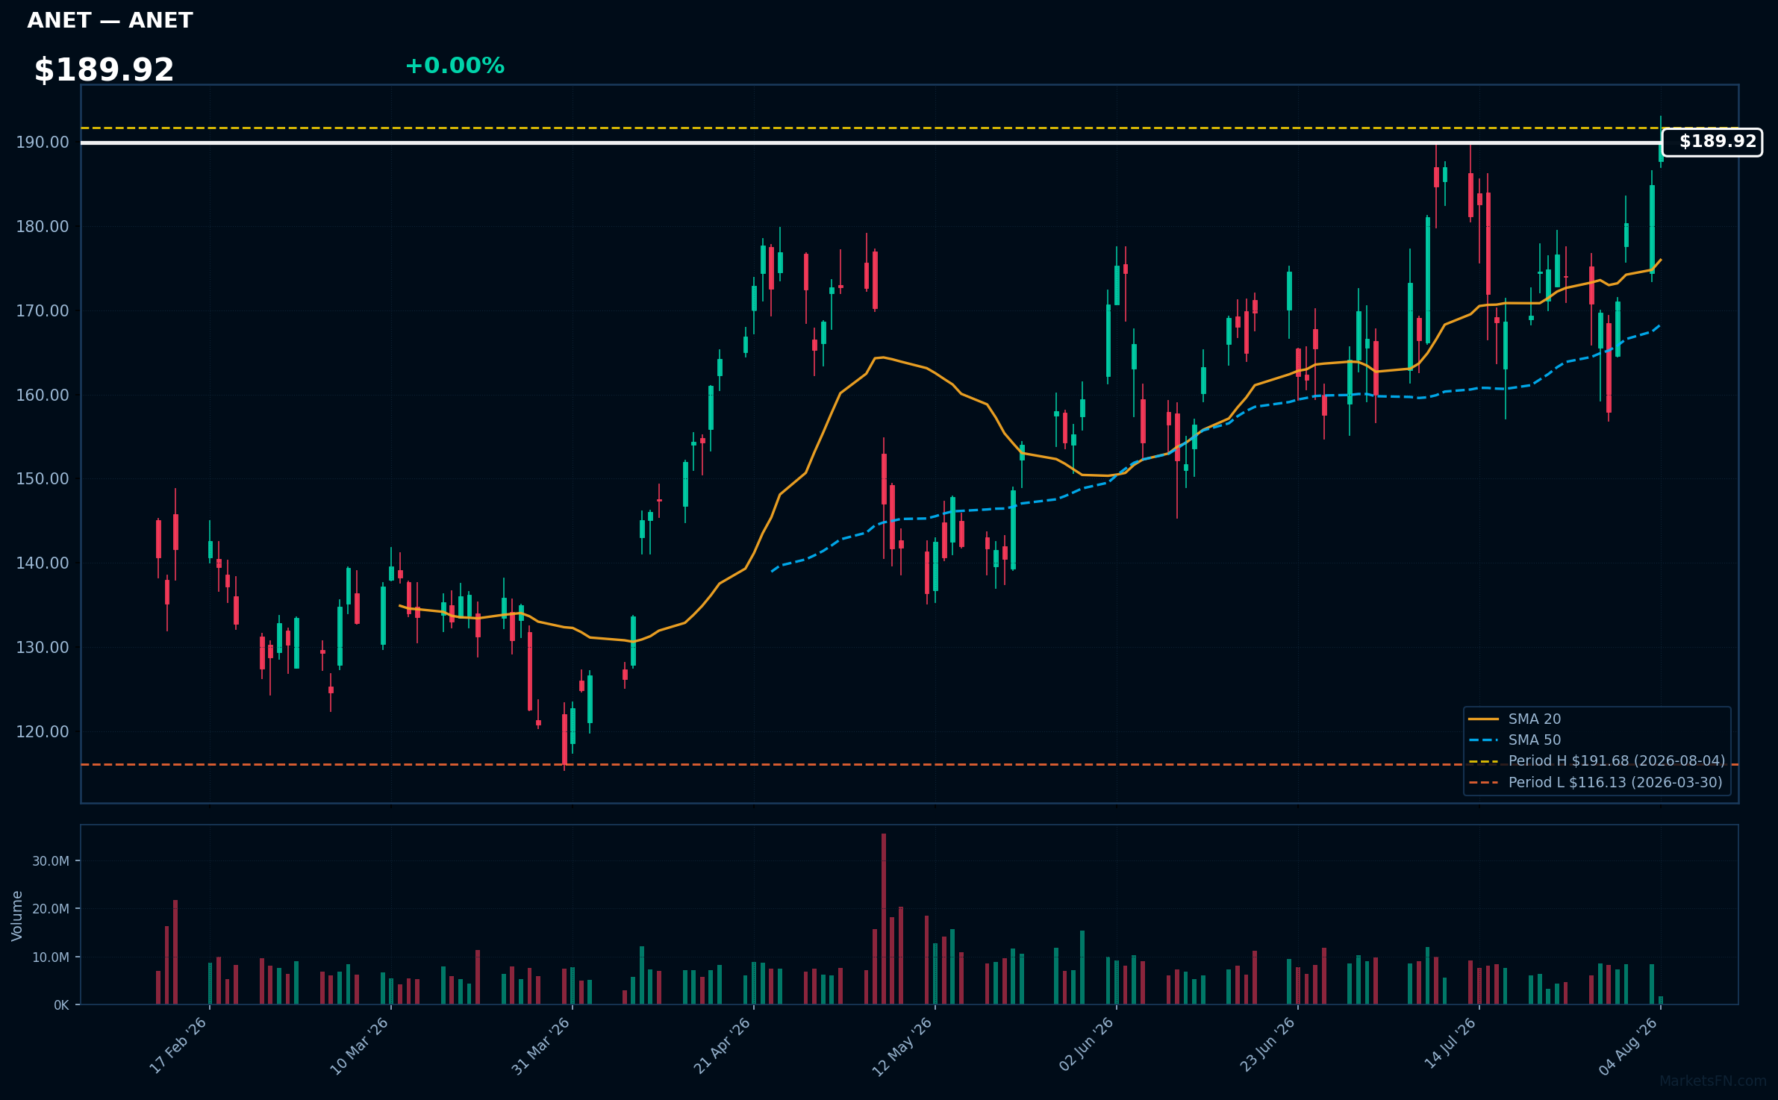Click the "SMA 20" legend entry
This screenshot has width=1778, height=1100.
pos(1515,719)
